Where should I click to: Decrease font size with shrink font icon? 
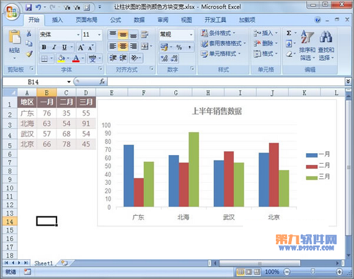click(91, 47)
